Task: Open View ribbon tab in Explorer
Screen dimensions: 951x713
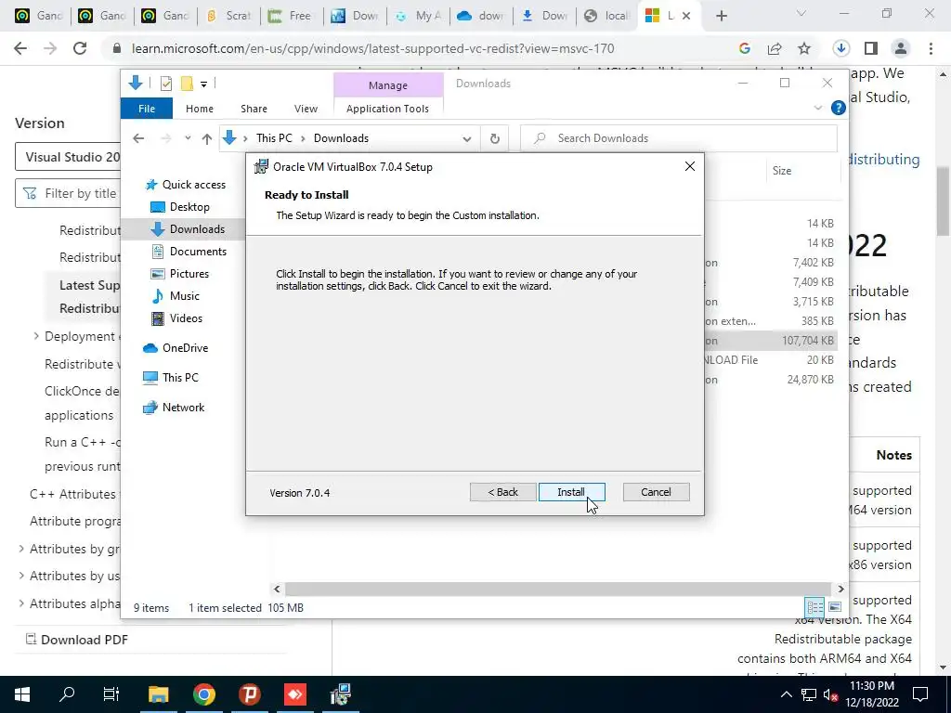Action: click(306, 109)
